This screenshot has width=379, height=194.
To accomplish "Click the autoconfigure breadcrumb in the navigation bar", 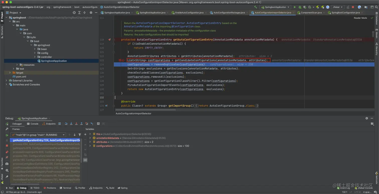I will coord(90,7).
